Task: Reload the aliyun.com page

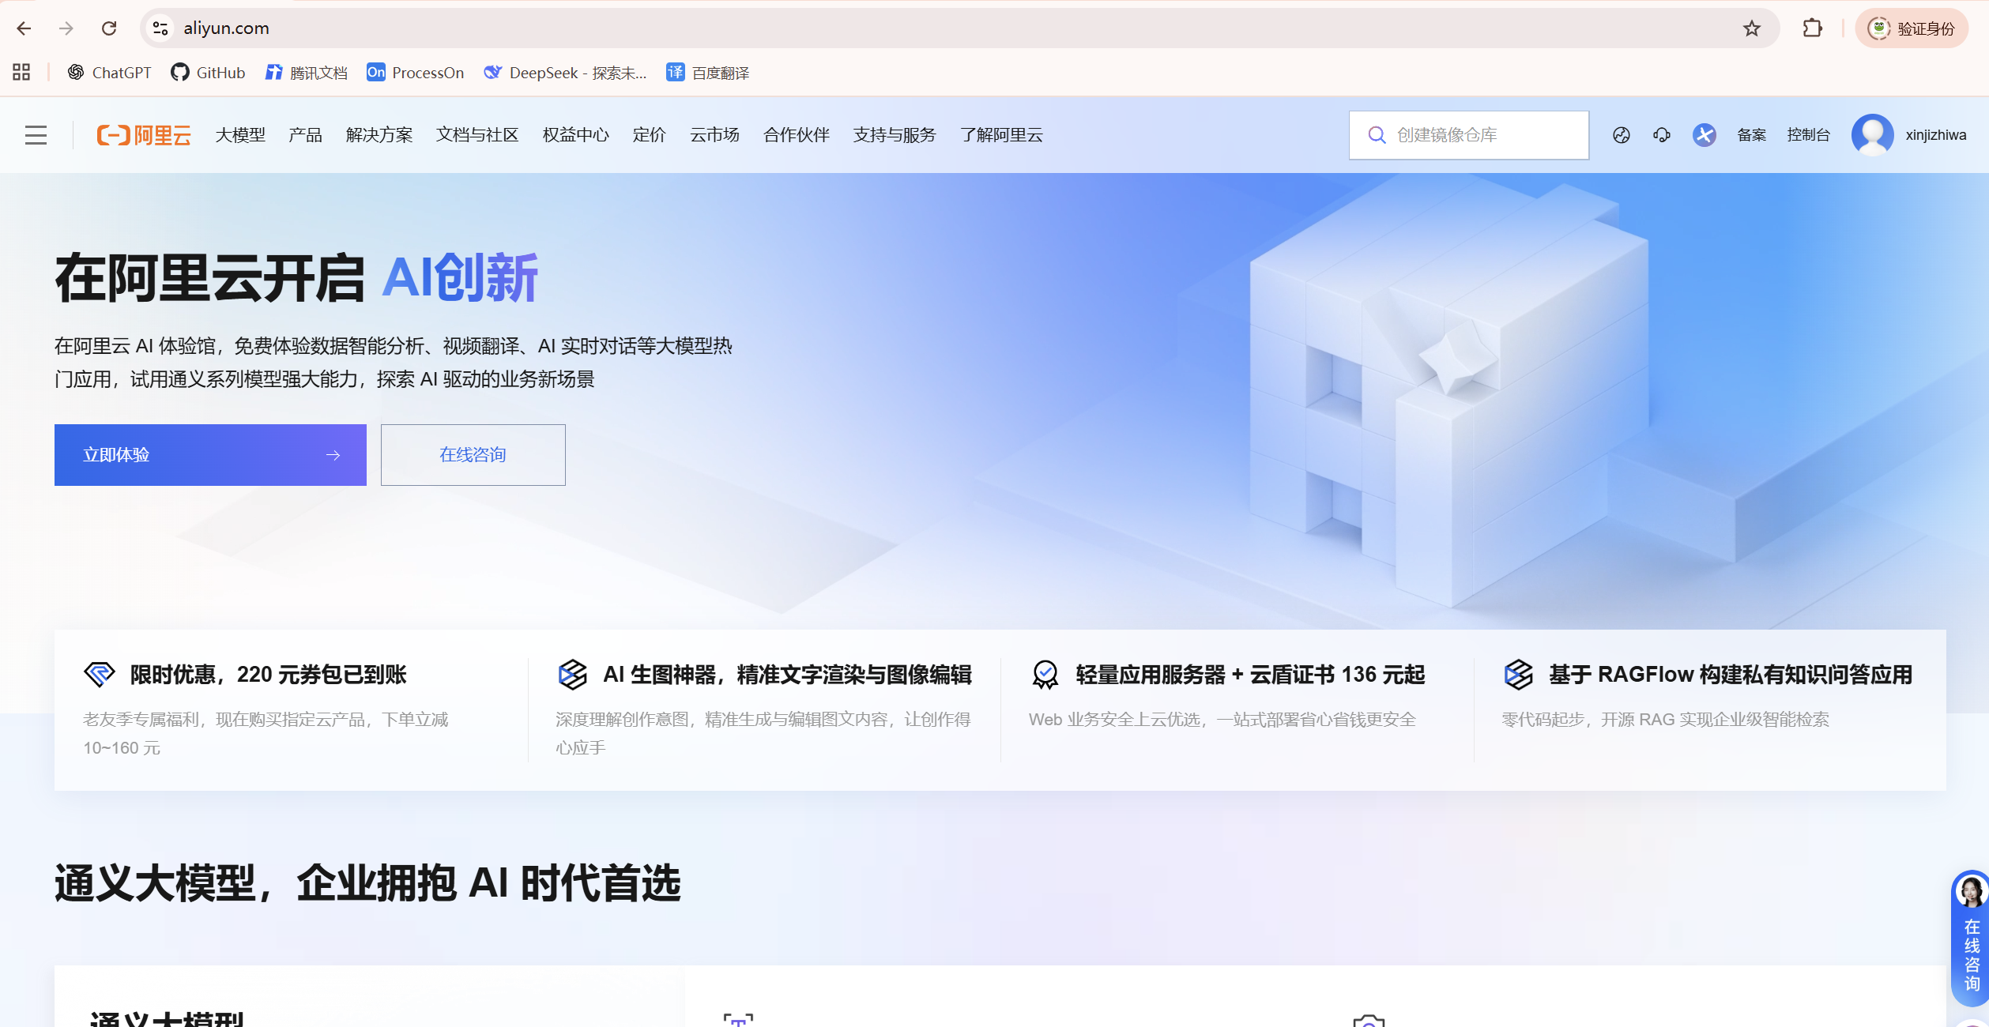Action: 109,28
